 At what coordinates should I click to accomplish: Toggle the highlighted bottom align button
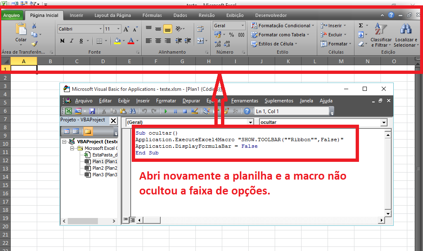(168, 29)
